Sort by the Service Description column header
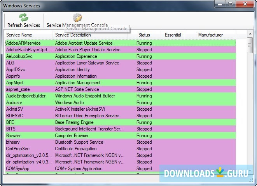257x186 pixels. coord(90,35)
